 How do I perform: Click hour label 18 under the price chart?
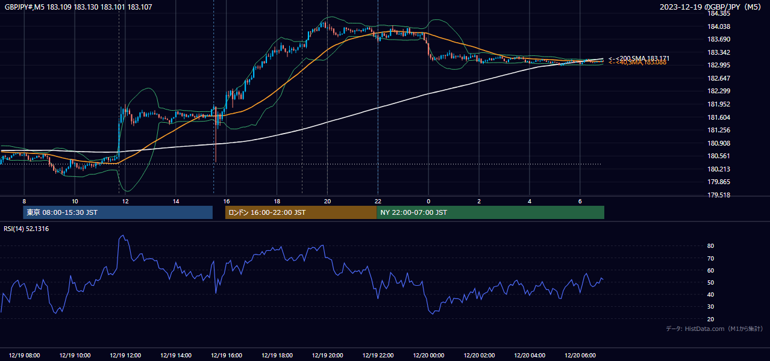tap(277, 201)
